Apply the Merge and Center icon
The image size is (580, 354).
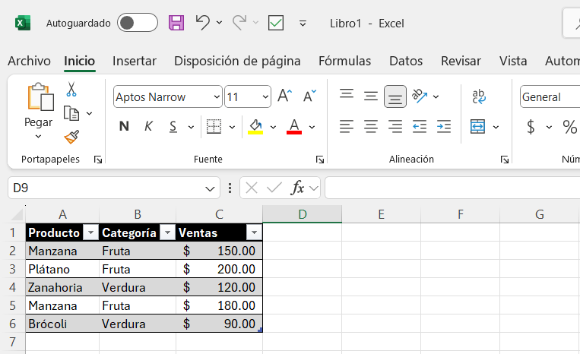click(477, 127)
